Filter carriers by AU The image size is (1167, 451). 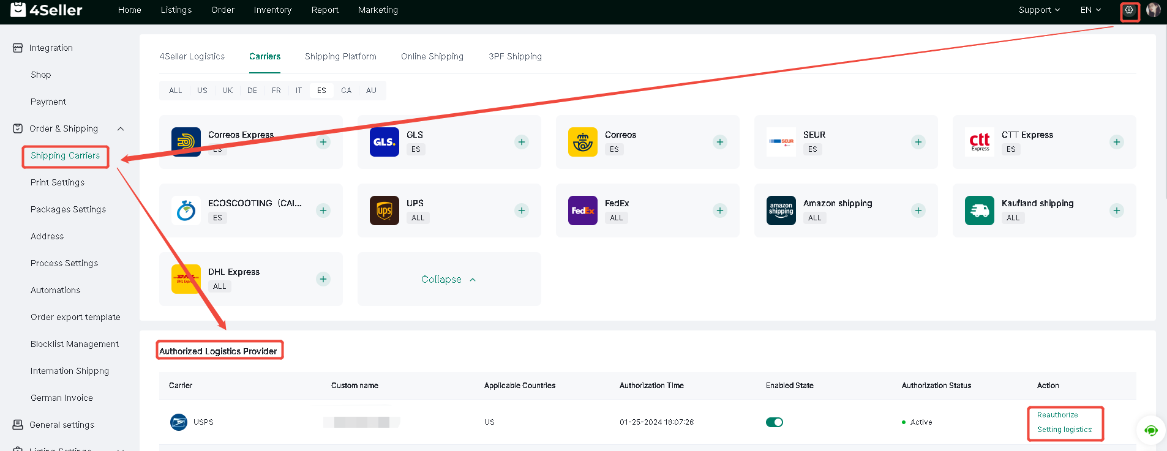(x=371, y=91)
